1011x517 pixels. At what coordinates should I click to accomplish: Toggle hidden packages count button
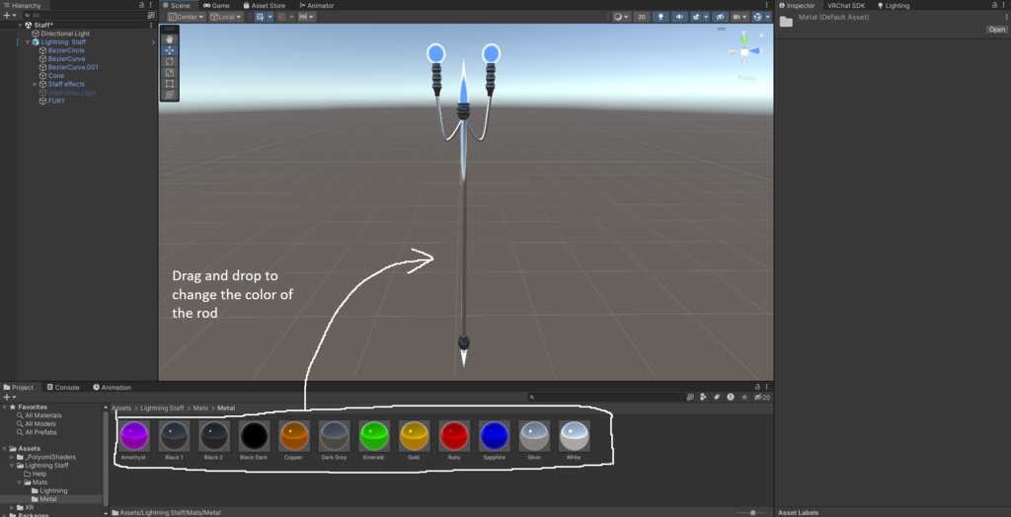(762, 397)
